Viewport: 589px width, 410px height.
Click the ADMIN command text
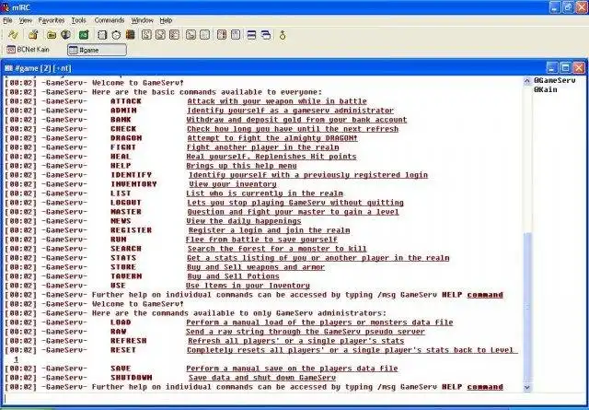pos(123,111)
